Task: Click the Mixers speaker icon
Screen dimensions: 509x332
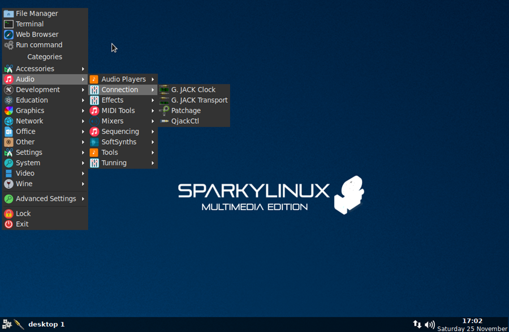Action: pos(94,121)
